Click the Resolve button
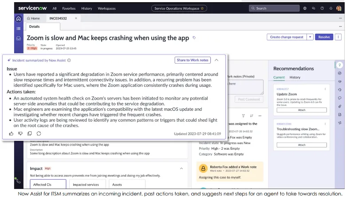 coord(324,37)
